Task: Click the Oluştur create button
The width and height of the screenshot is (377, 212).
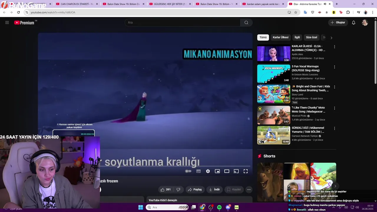Action: point(338,23)
